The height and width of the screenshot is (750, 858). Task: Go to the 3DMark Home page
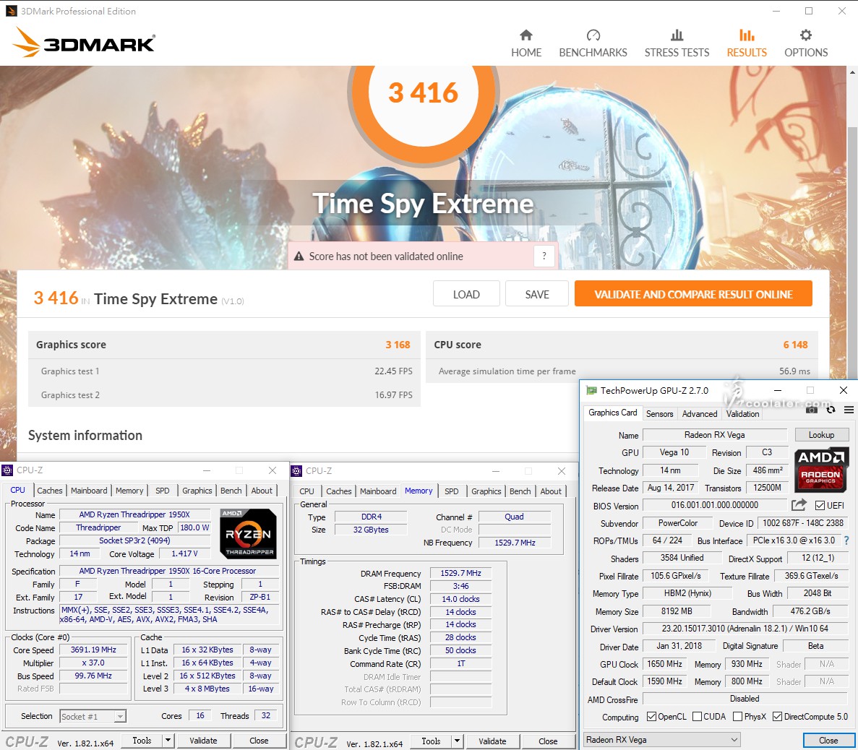(525, 43)
